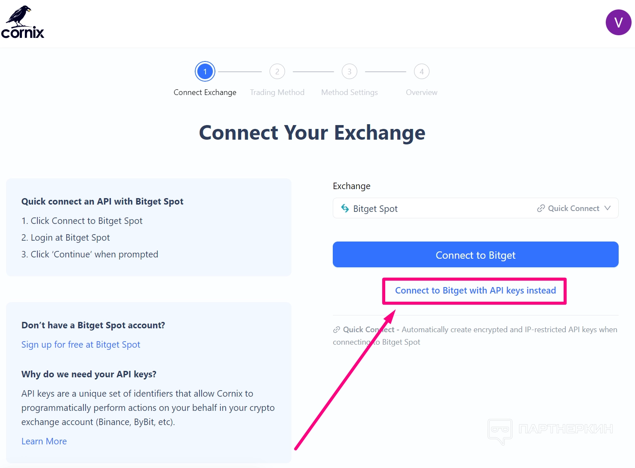
Task: Open Sign up for free at Bitget Spot
Action: click(x=81, y=345)
